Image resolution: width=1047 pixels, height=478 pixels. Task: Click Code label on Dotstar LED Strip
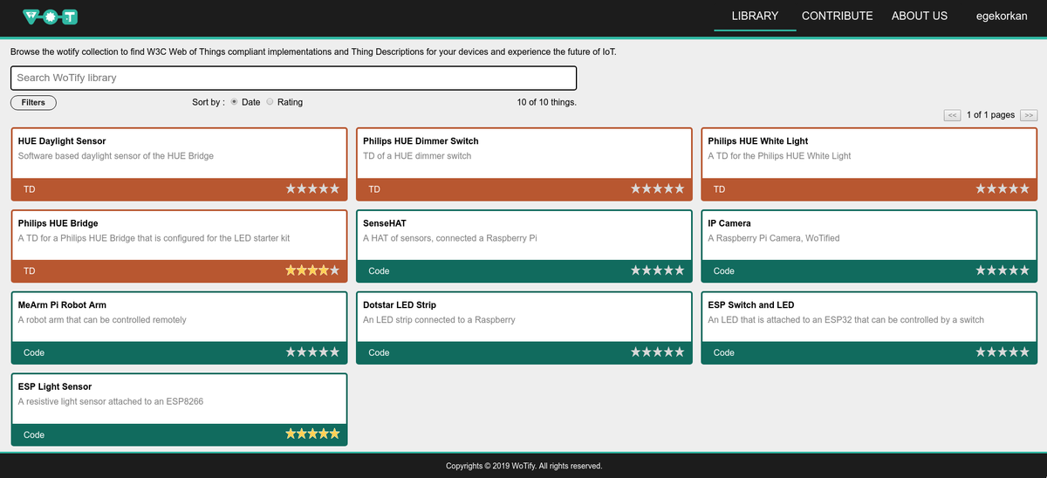point(379,353)
